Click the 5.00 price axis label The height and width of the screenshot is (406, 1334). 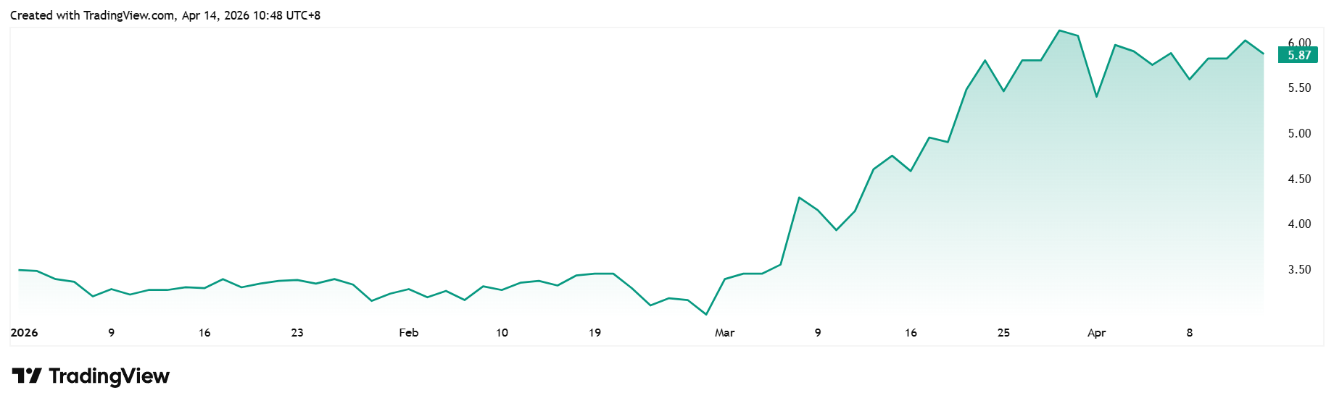coord(1299,134)
